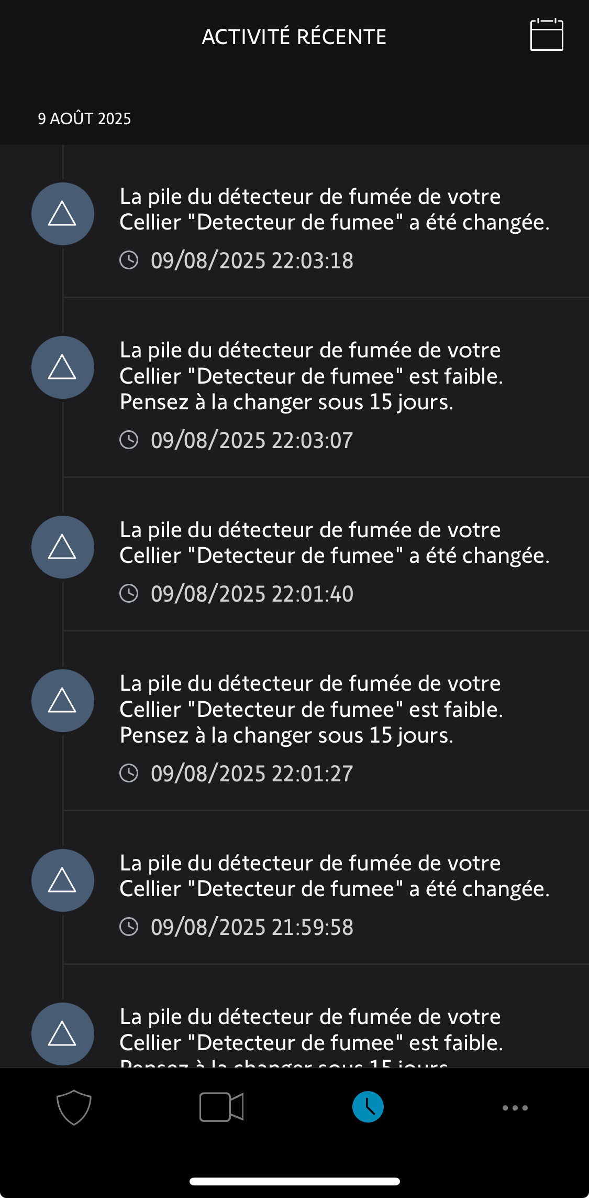
Task: Open the camera video tab
Action: [221, 1107]
